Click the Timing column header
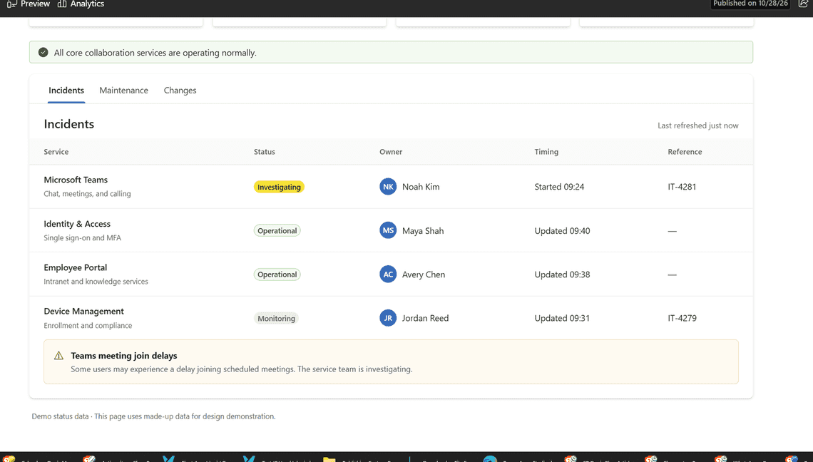The image size is (813, 462). click(546, 152)
